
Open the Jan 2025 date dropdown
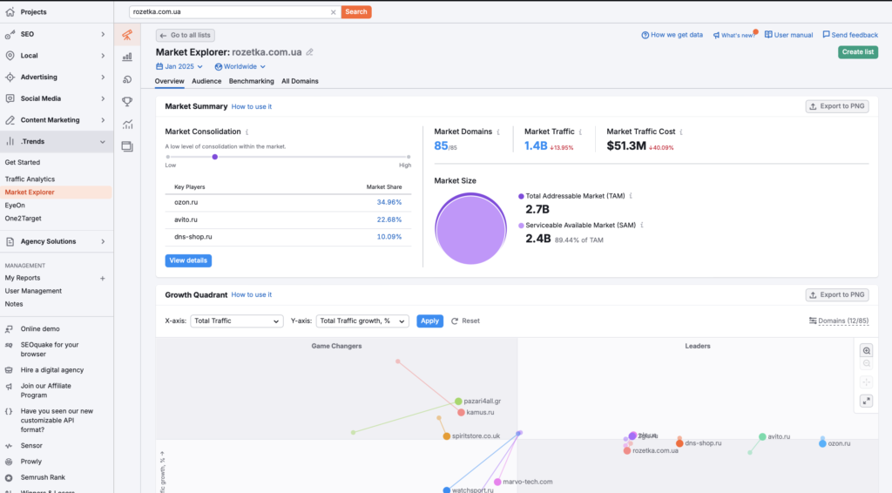[179, 66]
